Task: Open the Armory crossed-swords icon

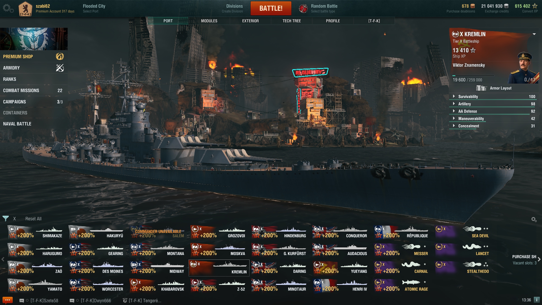Action: pos(60,68)
